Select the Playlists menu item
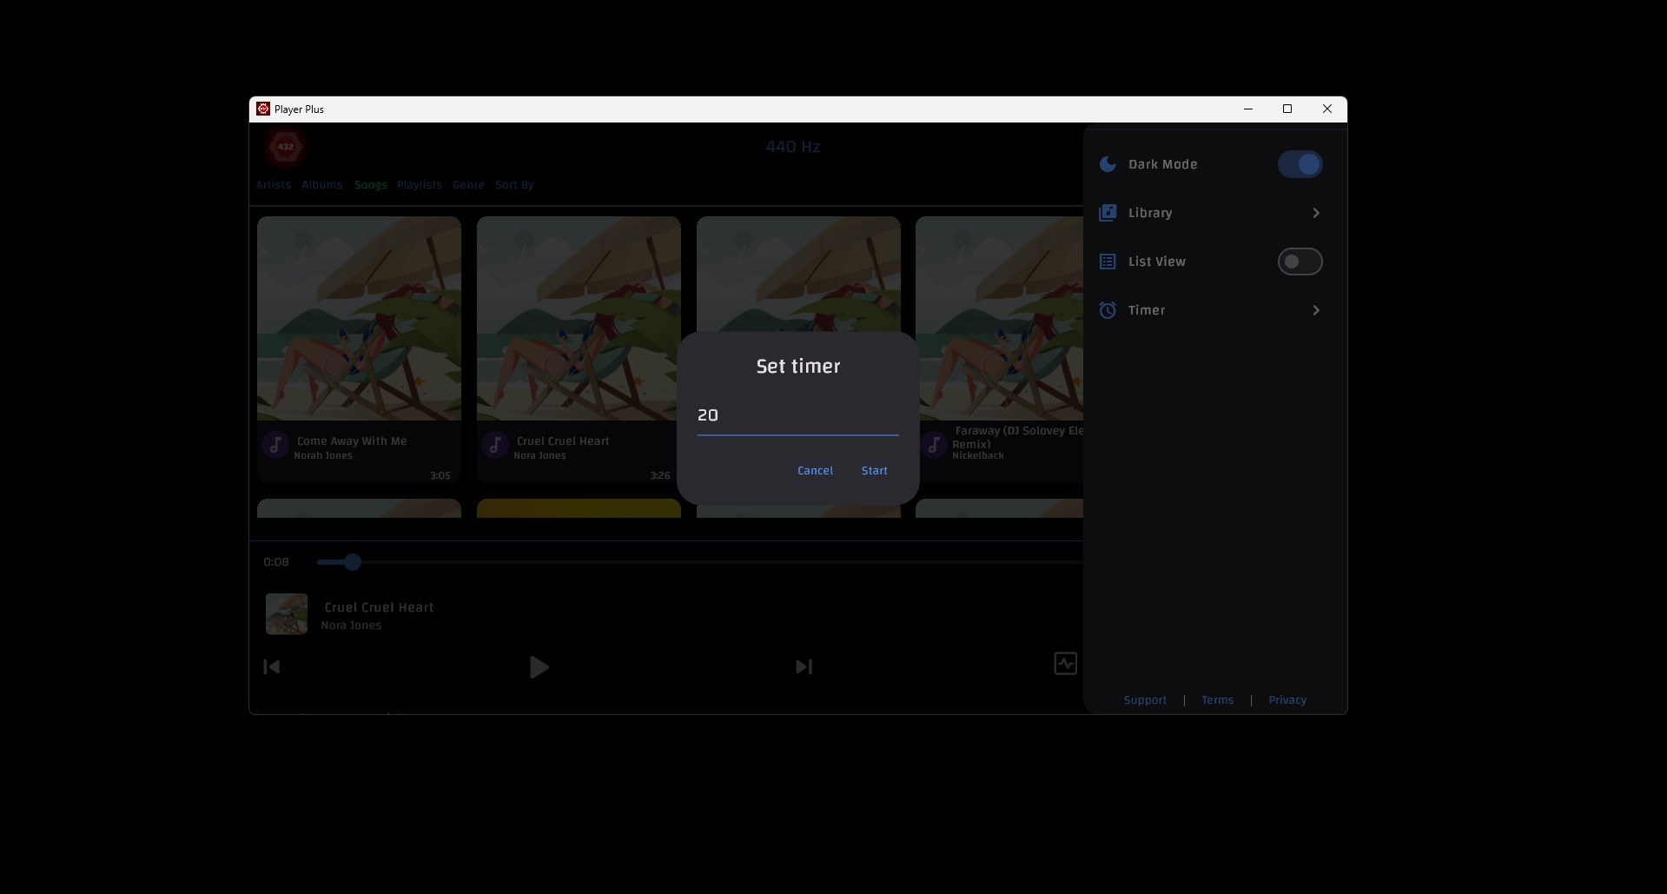Image resolution: width=1667 pixels, height=894 pixels. [x=420, y=184]
